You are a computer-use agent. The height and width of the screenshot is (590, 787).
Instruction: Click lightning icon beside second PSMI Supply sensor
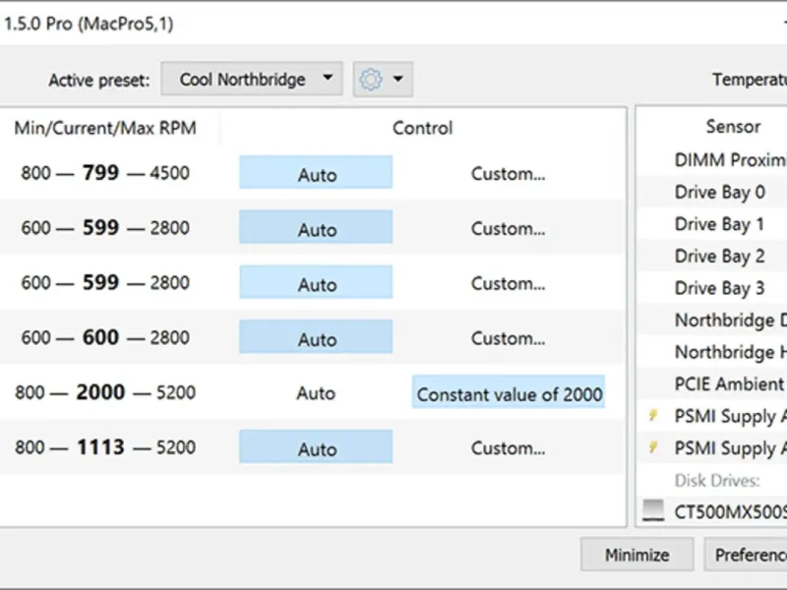[x=652, y=448]
